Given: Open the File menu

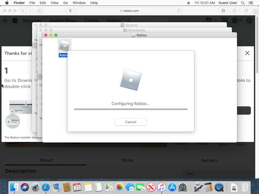Looking at the screenshot, I should click(x=32, y=3).
